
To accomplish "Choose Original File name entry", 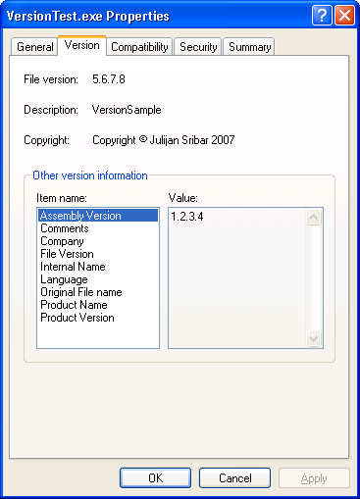I will (x=98, y=292).
